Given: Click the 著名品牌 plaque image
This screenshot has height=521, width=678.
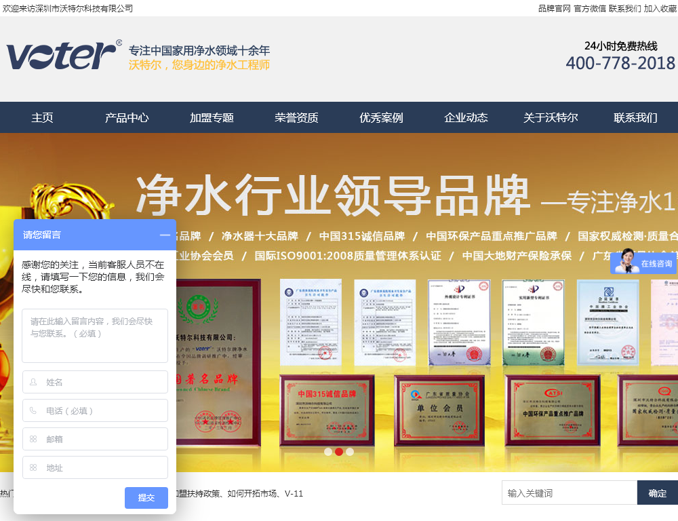Looking at the screenshot, I should pyautogui.click(x=218, y=363).
